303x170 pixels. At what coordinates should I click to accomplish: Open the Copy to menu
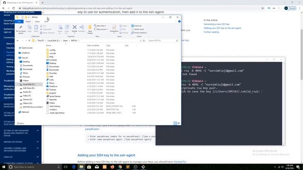[67, 29]
